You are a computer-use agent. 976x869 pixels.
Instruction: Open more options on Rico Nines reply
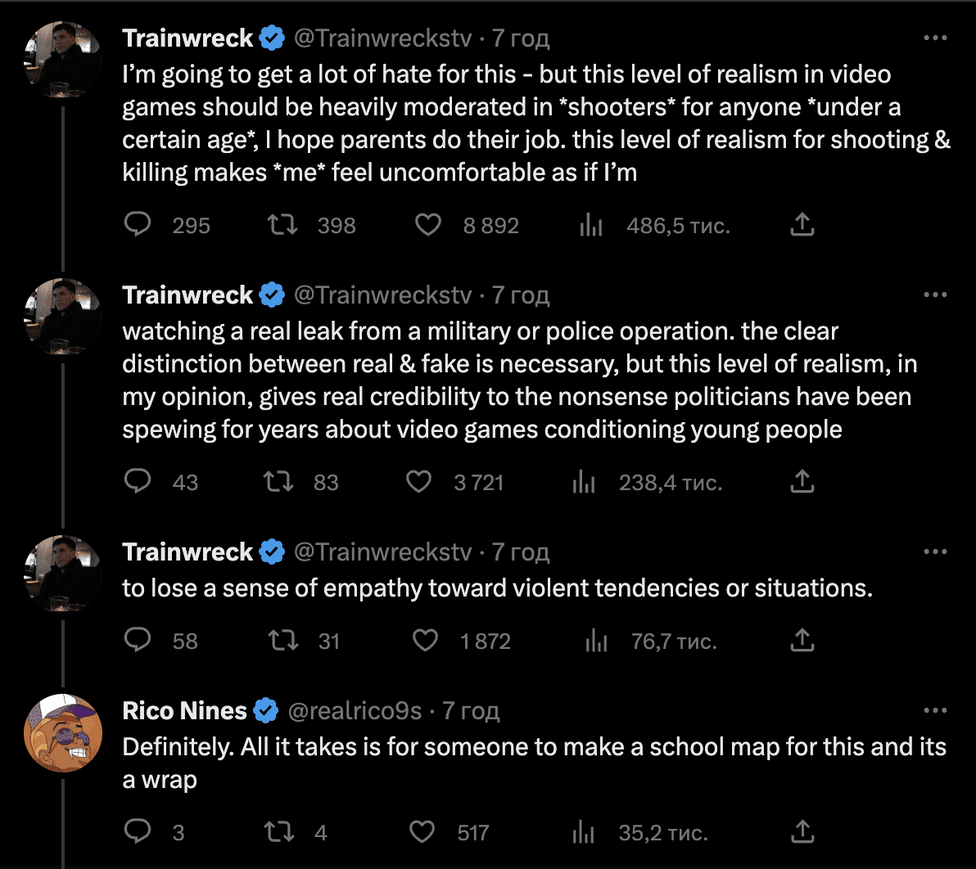click(x=935, y=710)
